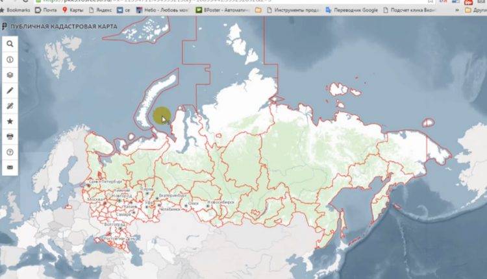Click the envelope feedback icon
This screenshot has width=487, height=279.
(10, 167)
